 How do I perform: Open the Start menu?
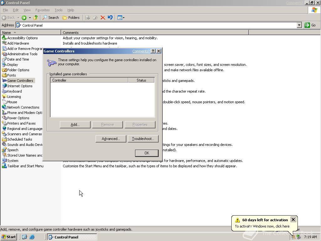point(8,237)
